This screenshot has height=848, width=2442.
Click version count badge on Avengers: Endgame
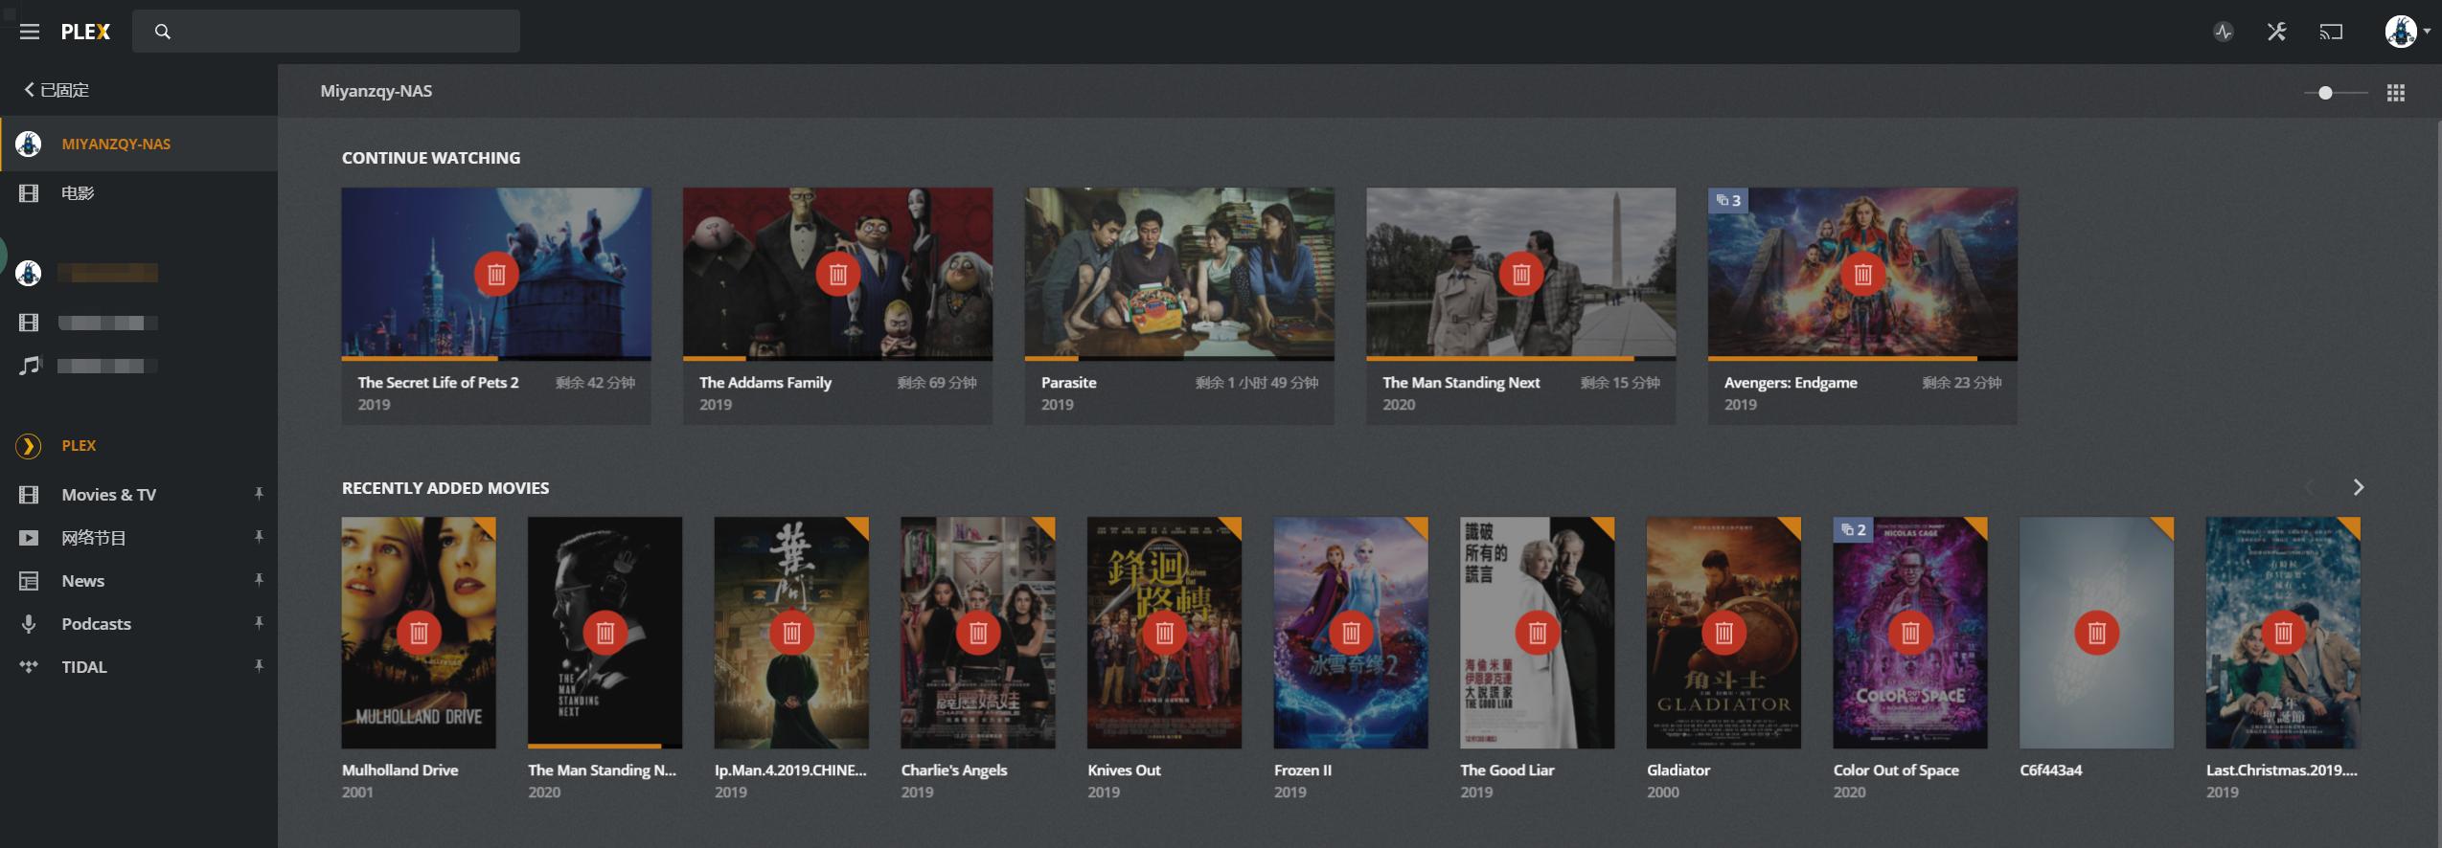click(x=1728, y=200)
